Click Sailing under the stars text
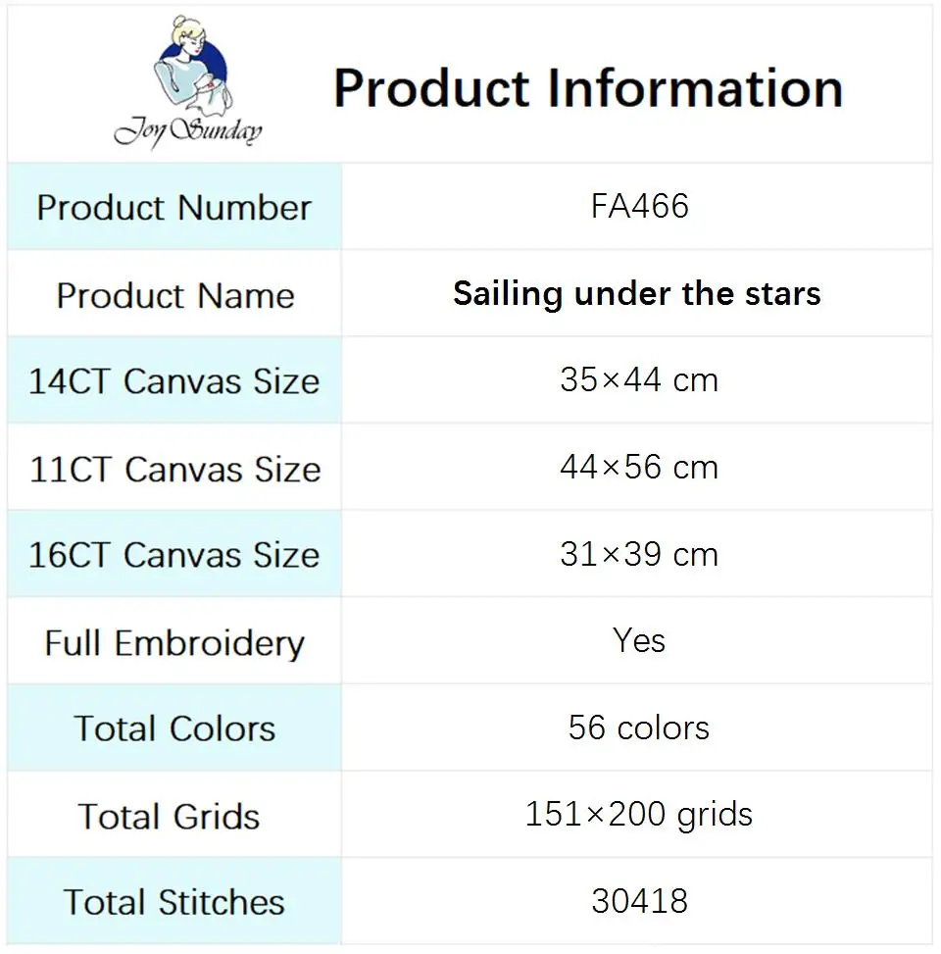 click(x=637, y=294)
